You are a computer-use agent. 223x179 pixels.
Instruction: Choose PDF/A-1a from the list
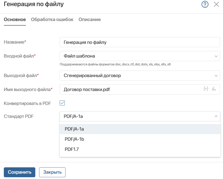coord(140,129)
